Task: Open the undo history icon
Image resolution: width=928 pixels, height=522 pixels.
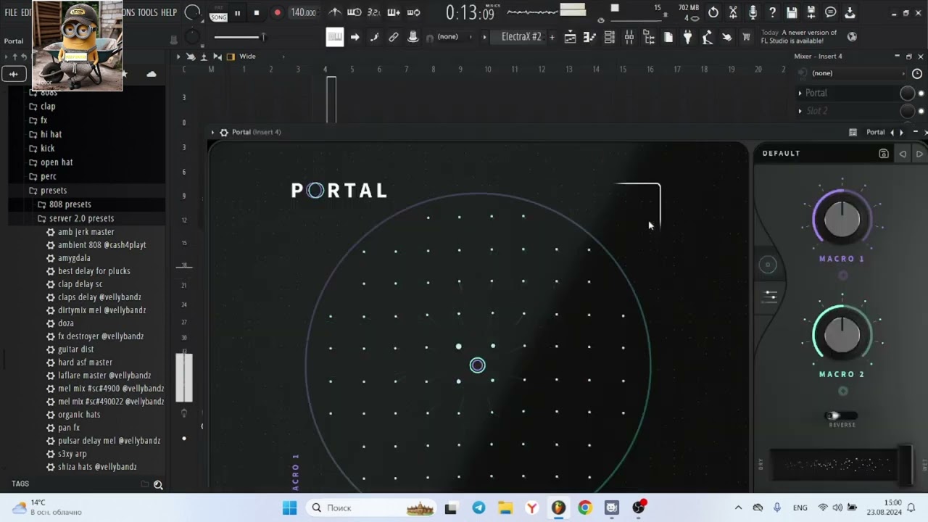Action: coord(713,12)
